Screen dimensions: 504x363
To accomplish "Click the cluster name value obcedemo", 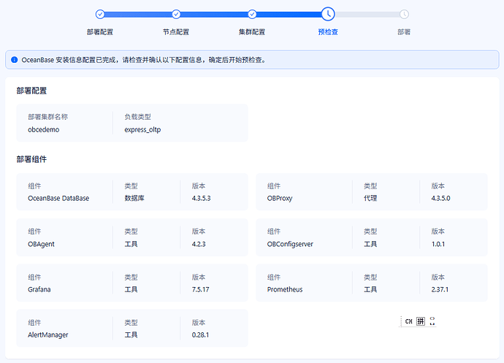I will tap(44, 129).
